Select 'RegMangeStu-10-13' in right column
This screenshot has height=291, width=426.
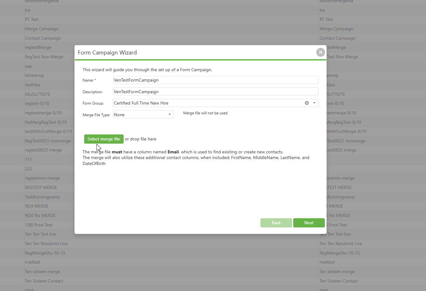tap(339, 253)
